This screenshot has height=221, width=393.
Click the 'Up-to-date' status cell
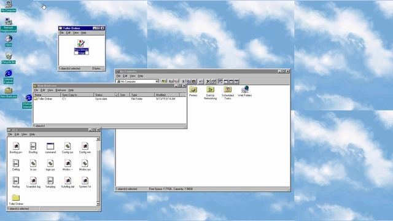101,99
